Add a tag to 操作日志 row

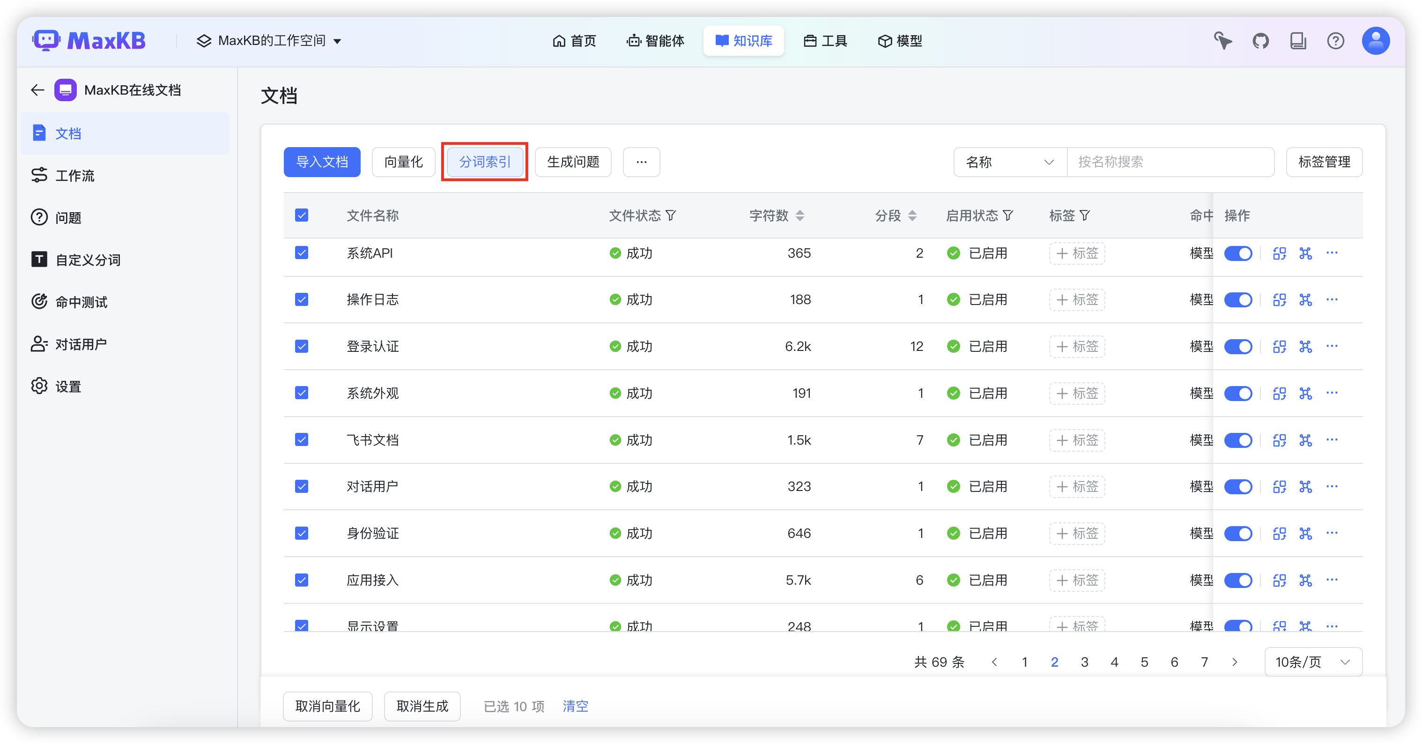coord(1077,300)
